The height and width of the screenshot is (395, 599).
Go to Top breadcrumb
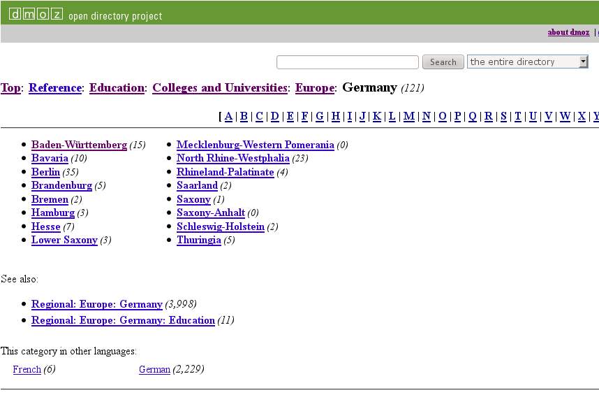10,88
